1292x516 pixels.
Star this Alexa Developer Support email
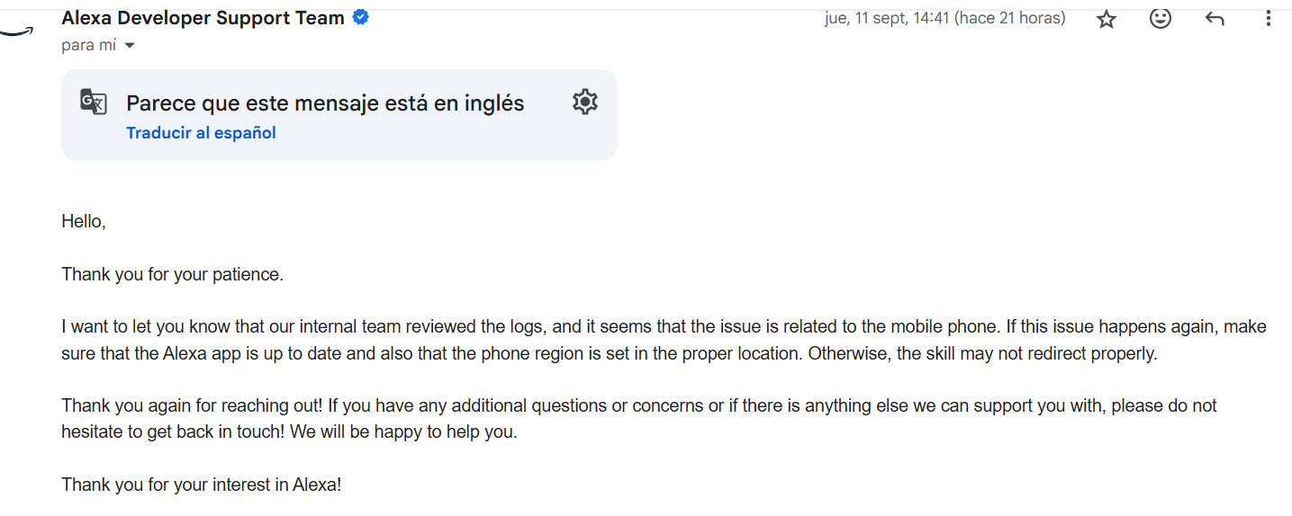1107,19
